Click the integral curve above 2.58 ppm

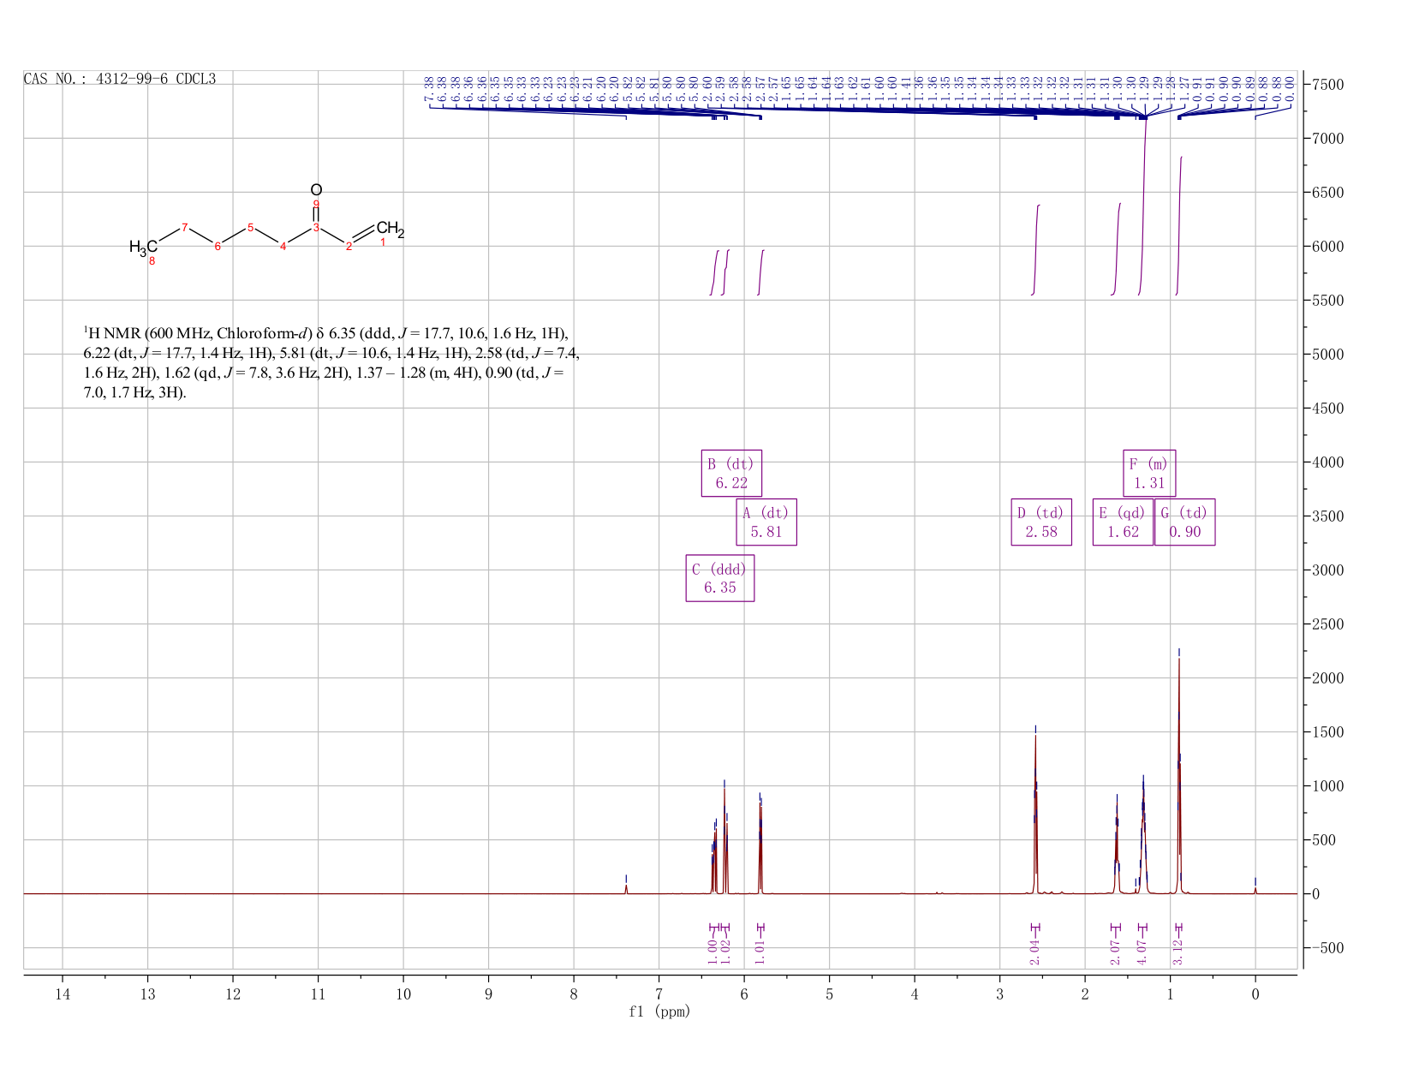(1036, 250)
